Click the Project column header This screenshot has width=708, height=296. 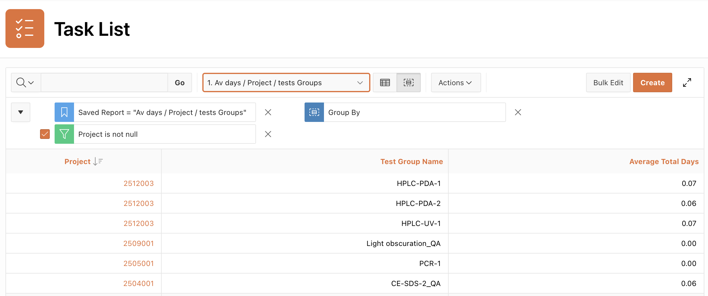(x=78, y=162)
